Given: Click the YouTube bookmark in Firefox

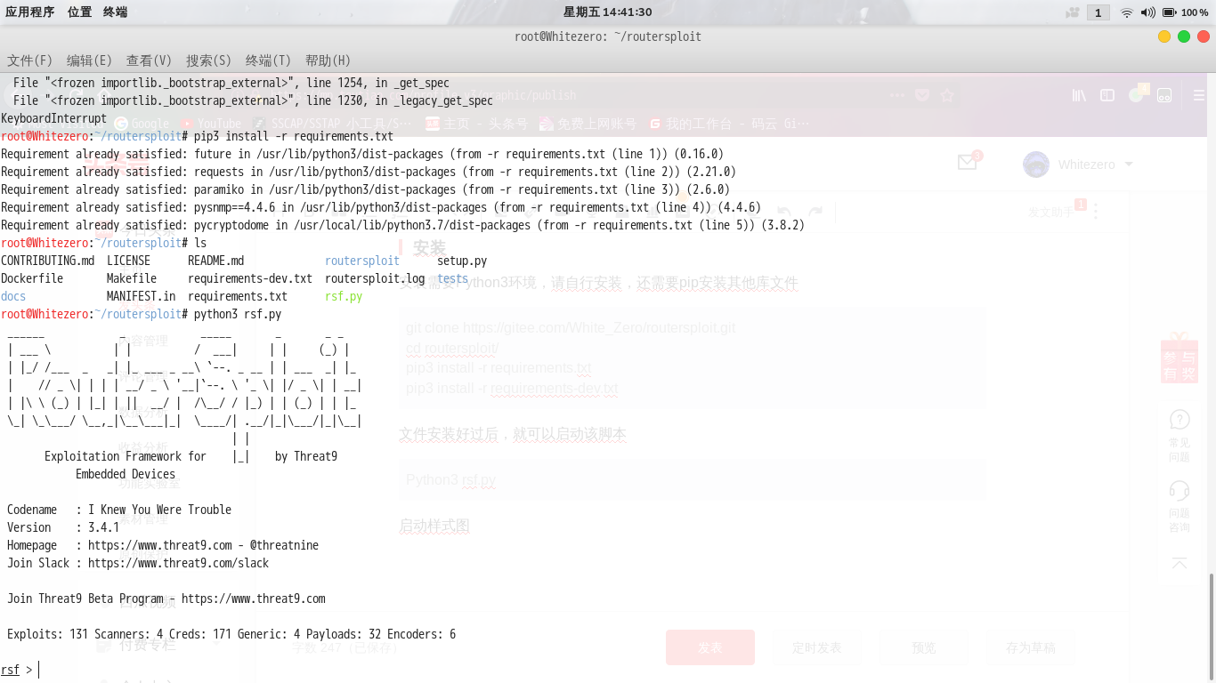Looking at the screenshot, I should click(x=212, y=124).
